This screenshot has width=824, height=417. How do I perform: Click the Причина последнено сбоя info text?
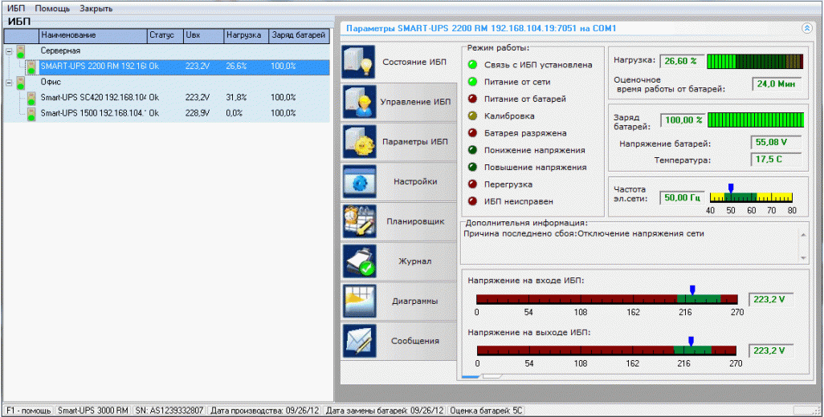point(583,234)
